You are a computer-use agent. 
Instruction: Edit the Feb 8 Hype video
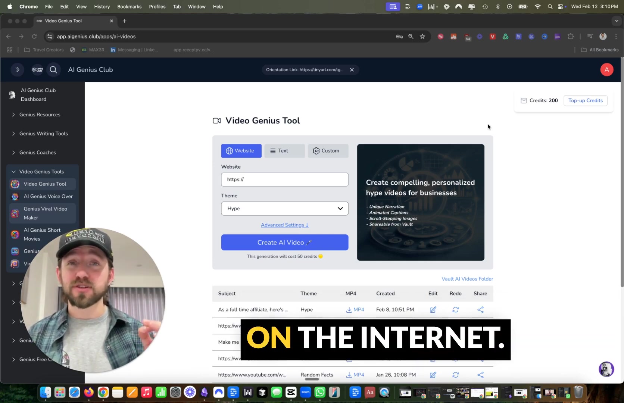click(x=433, y=310)
